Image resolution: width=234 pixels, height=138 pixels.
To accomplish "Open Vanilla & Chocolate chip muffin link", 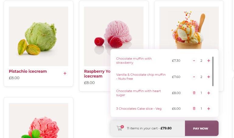I will 141,77.
